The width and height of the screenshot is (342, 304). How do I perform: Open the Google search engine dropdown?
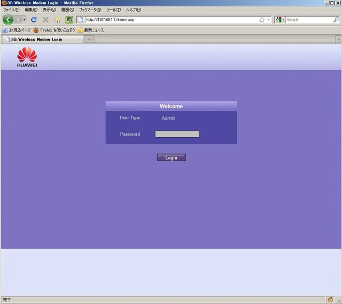[281, 20]
